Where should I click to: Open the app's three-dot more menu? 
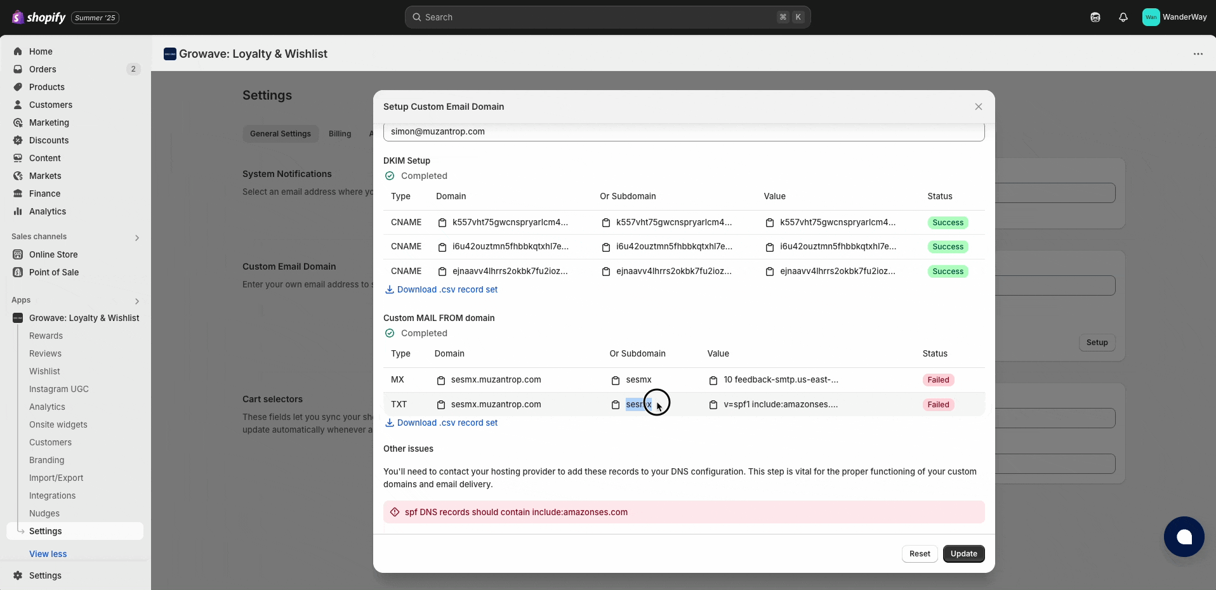coord(1198,54)
